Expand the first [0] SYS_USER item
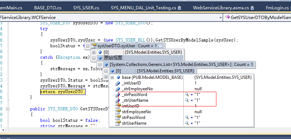 coord(94,52)
